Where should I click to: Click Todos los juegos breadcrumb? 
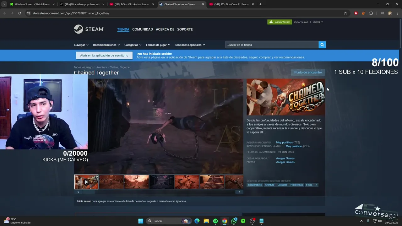[84, 67]
